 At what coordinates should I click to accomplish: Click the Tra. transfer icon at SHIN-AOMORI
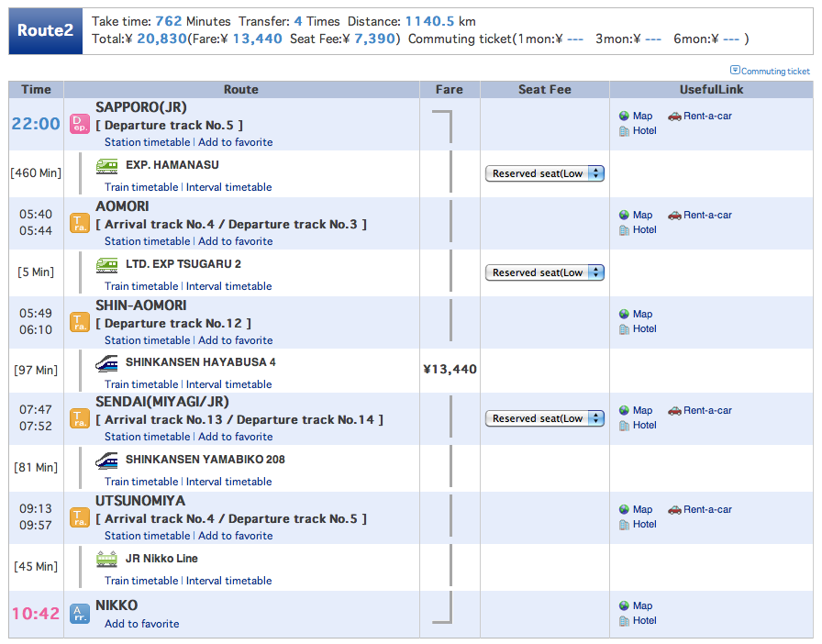(x=80, y=323)
